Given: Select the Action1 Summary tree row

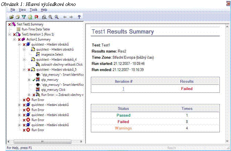Looking at the screenshot, I should point(39,40).
